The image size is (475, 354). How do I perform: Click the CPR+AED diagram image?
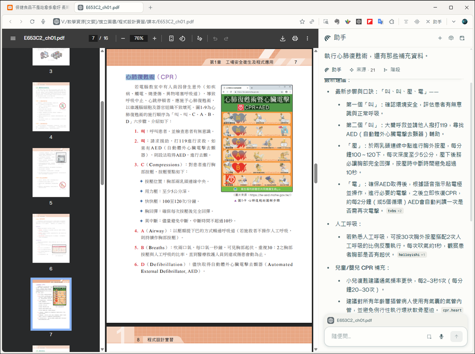257,139
